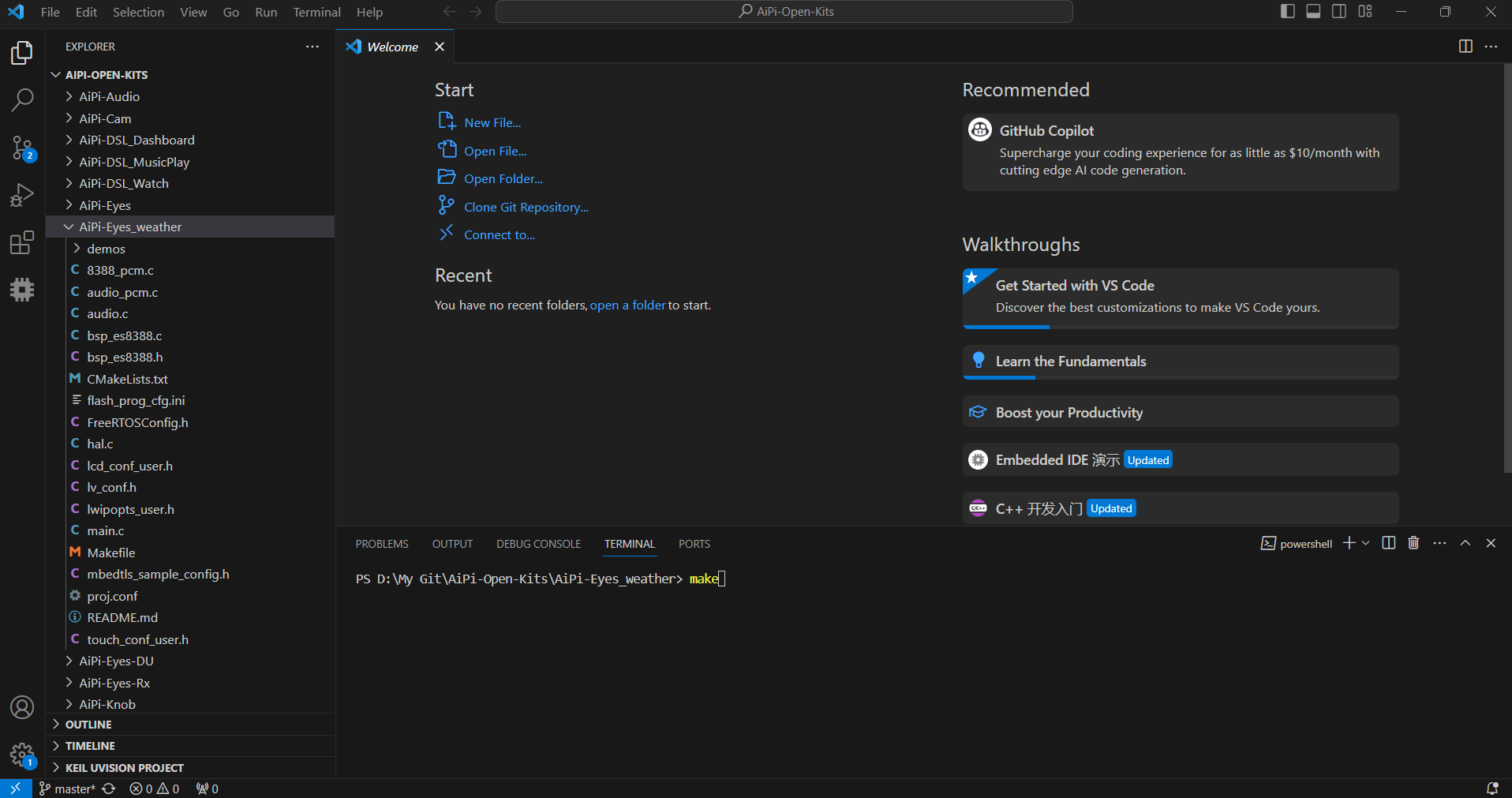1512x798 pixels.
Task: Click the master* branch in status bar
Action: coord(67,789)
